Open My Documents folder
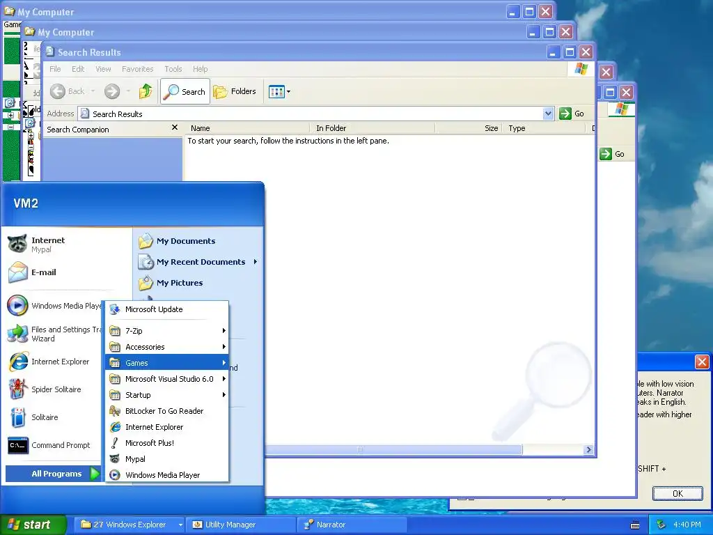Image resolution: width=713 pixels, height=535 pixels. [177, 241]
